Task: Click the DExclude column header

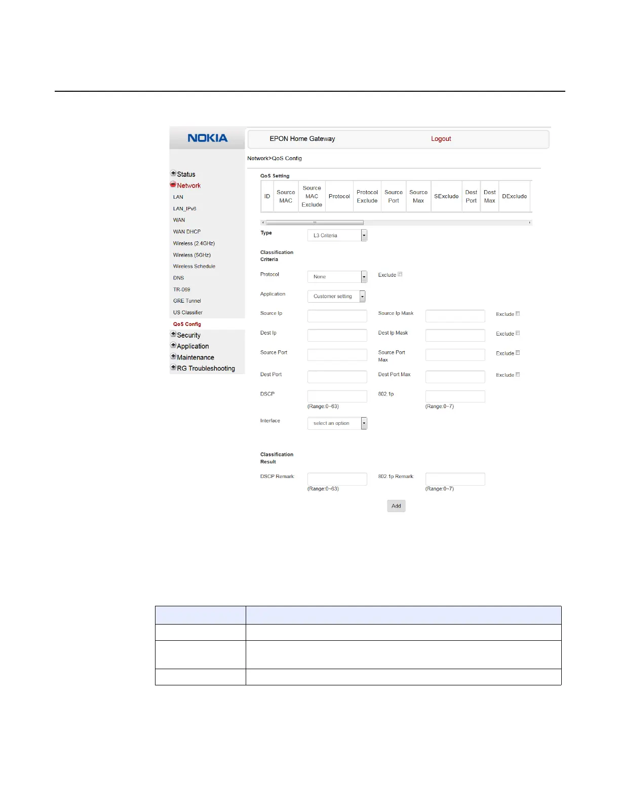Action: pyautogui.click(x=514, y=196)
